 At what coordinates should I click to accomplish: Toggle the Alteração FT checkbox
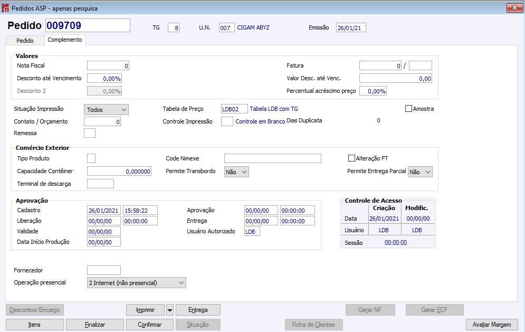click(352, 158)
